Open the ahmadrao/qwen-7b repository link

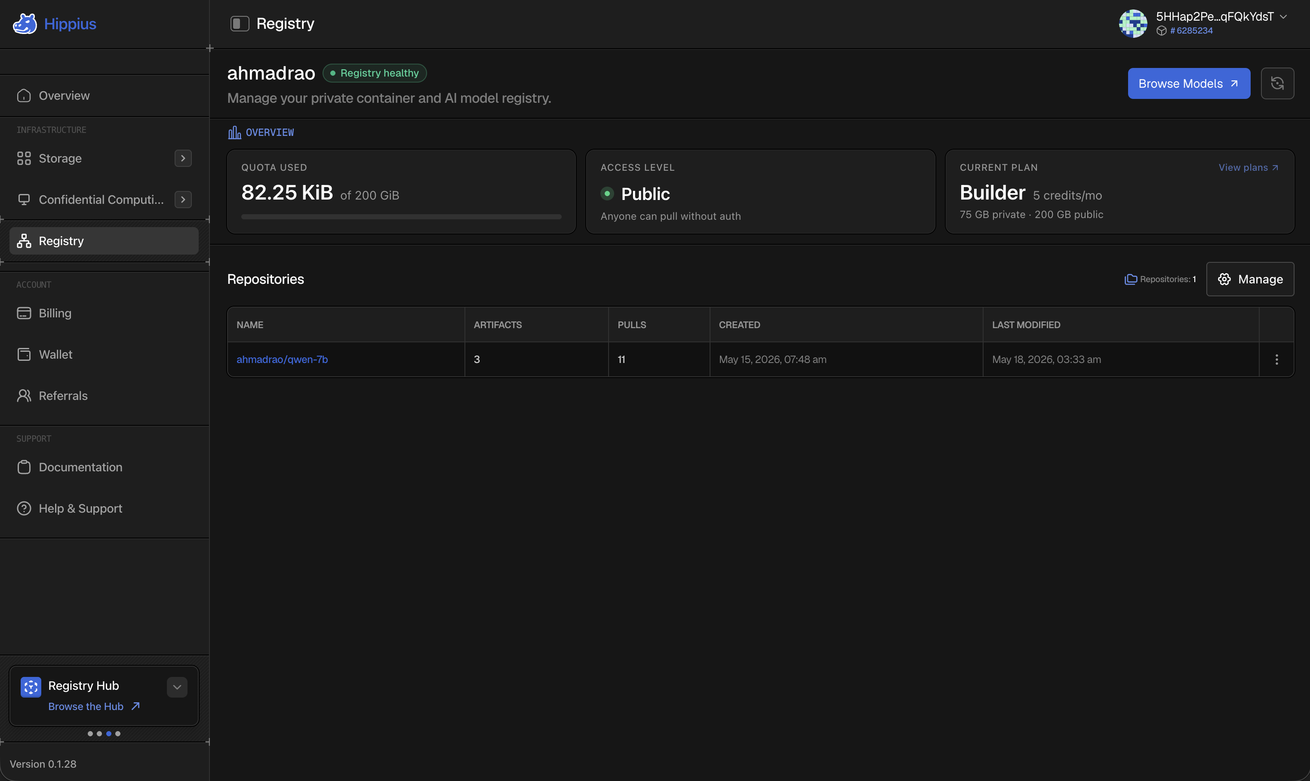(282, 360)
